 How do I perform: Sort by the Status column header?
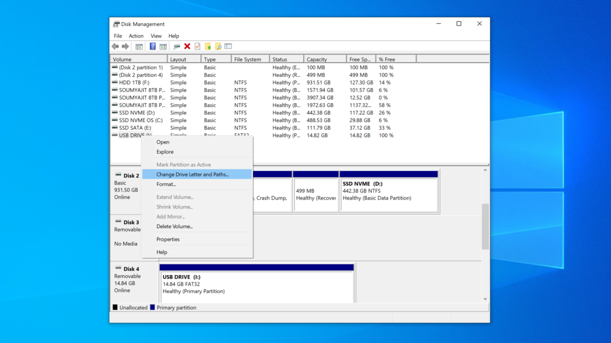coord(287,59)
